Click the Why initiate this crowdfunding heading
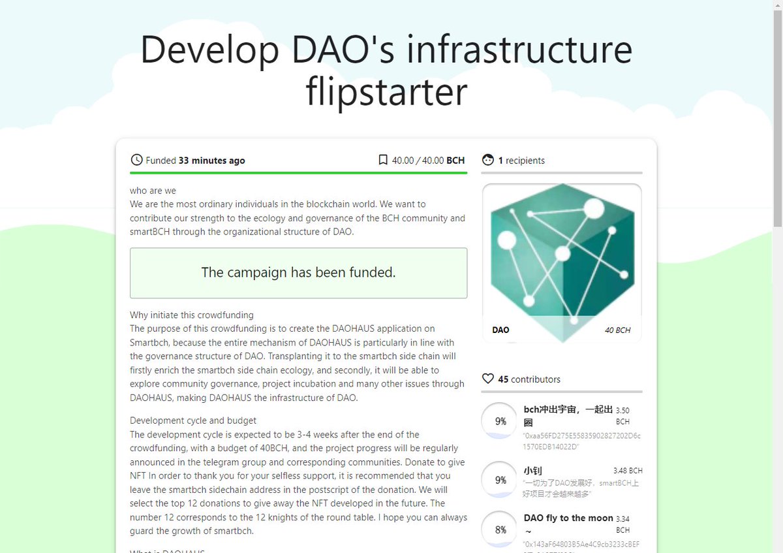This screenshot has width=783, height=553. pos(192,315)
